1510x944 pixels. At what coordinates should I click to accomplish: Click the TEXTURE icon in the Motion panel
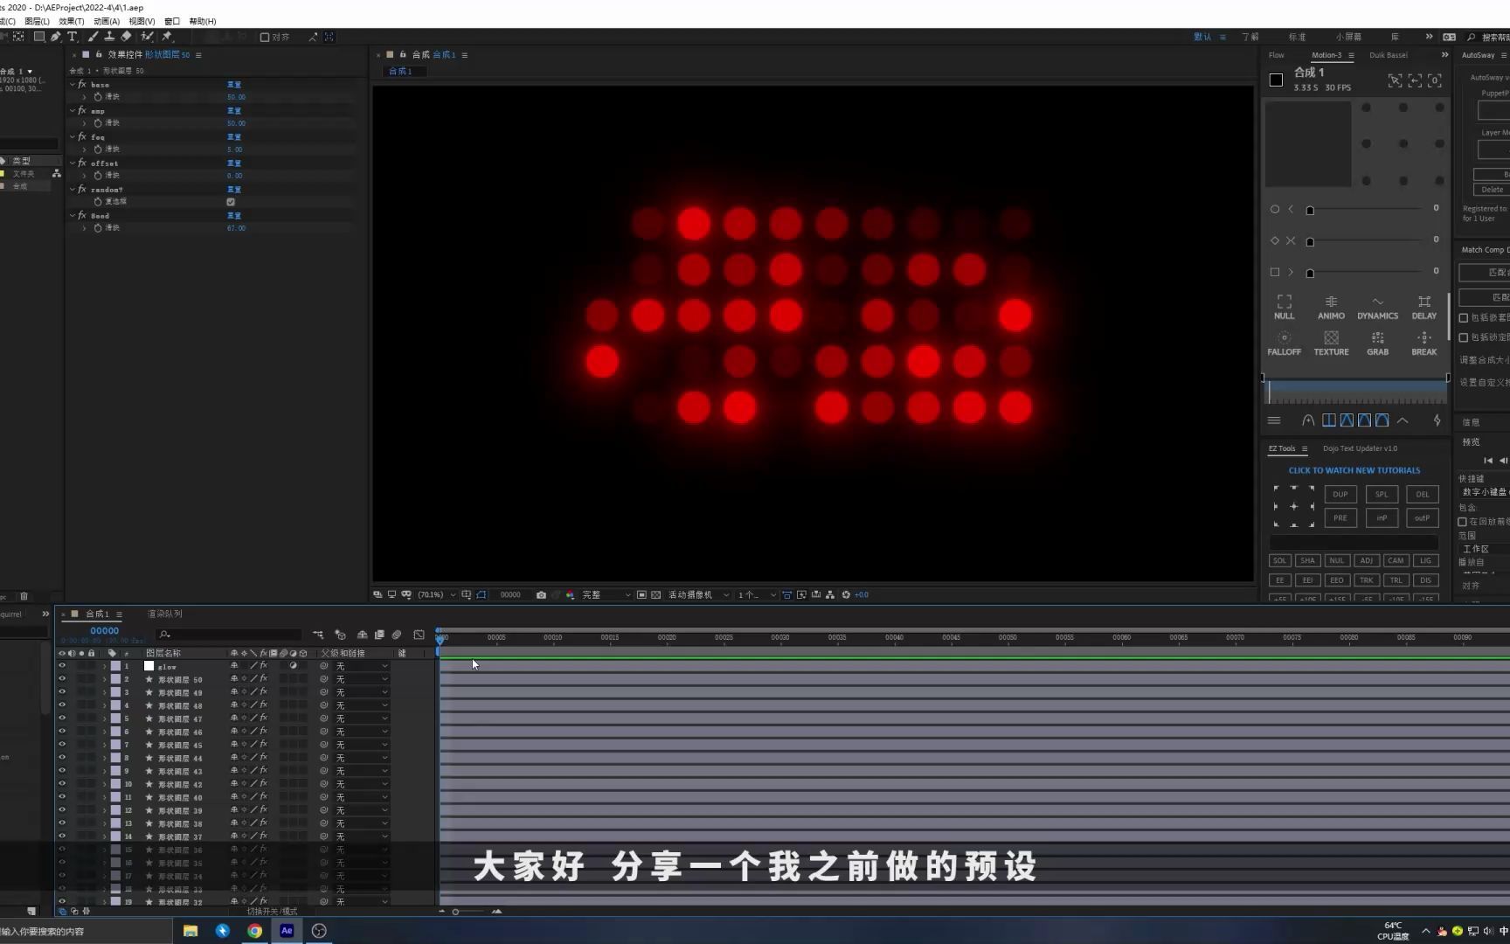tap(1331, 341)
